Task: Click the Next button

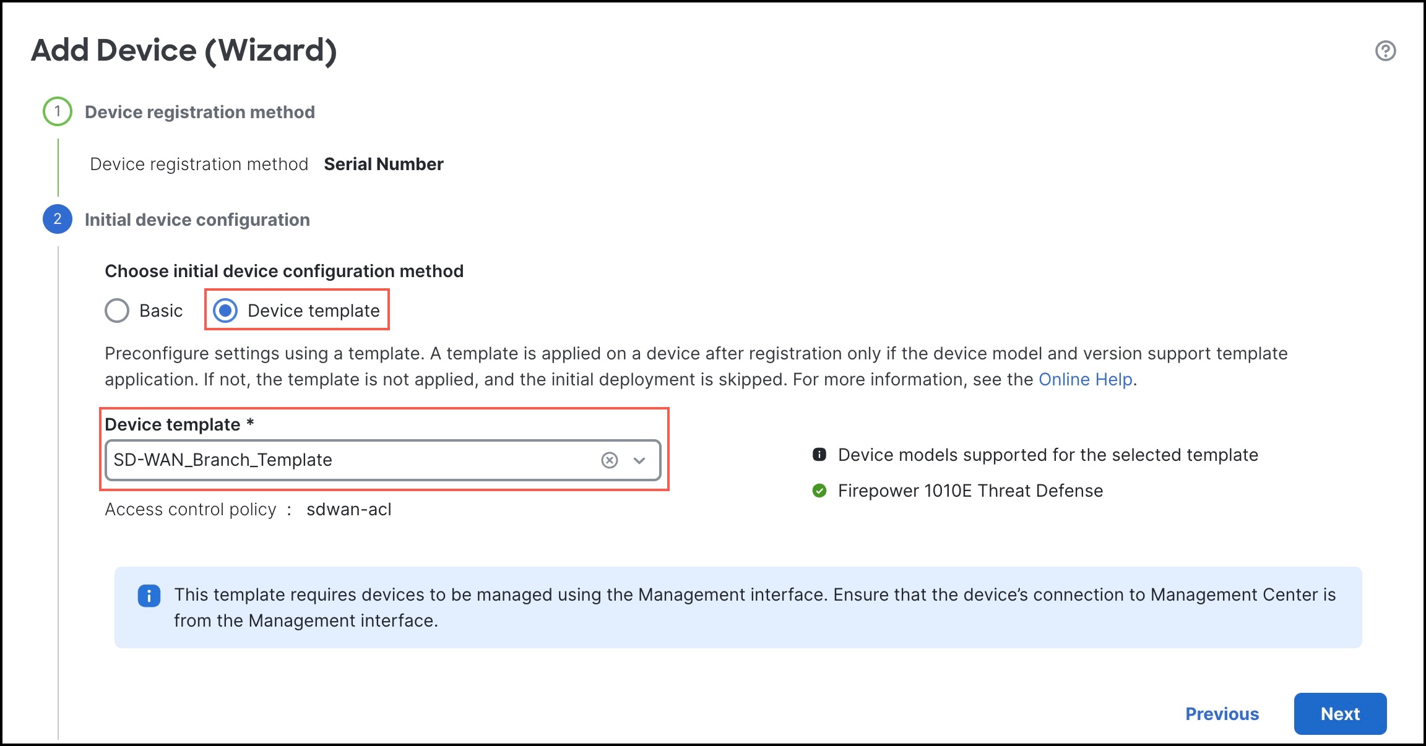Action: coord(1340,713)
